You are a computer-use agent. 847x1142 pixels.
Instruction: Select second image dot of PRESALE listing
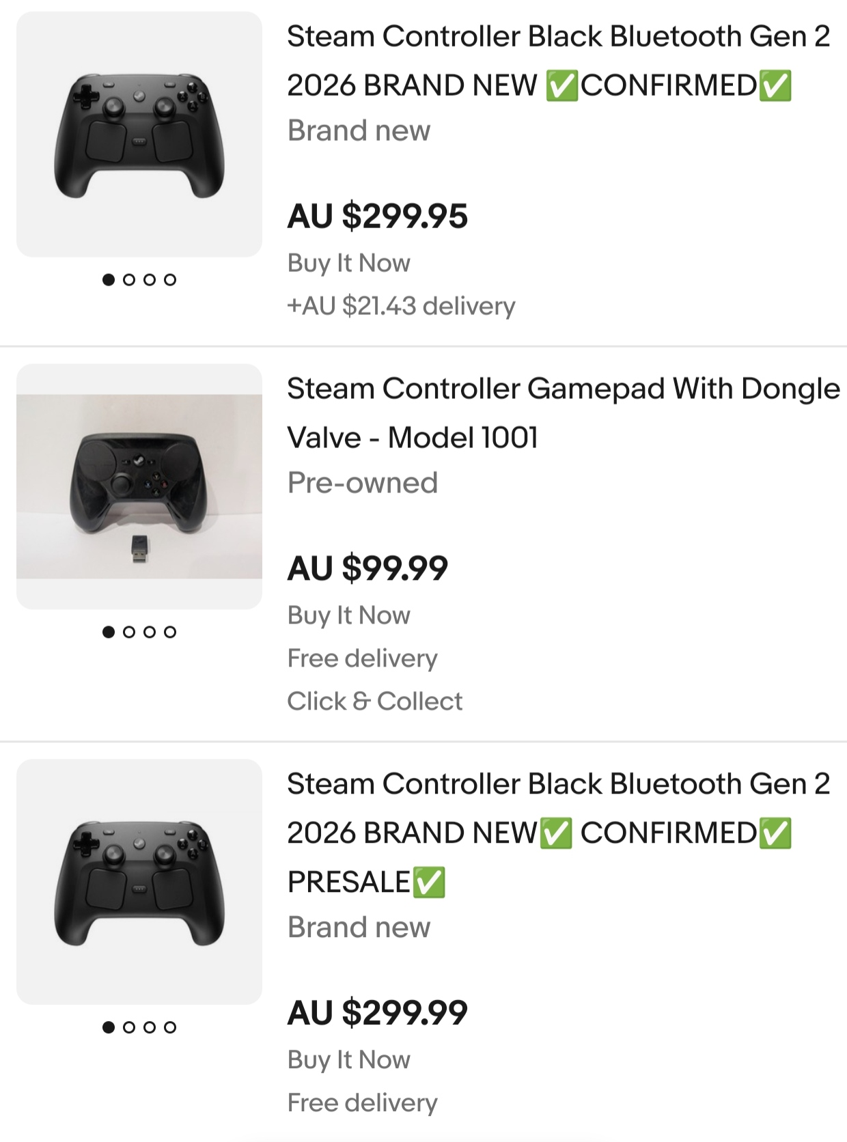[x=129, y=1027]
